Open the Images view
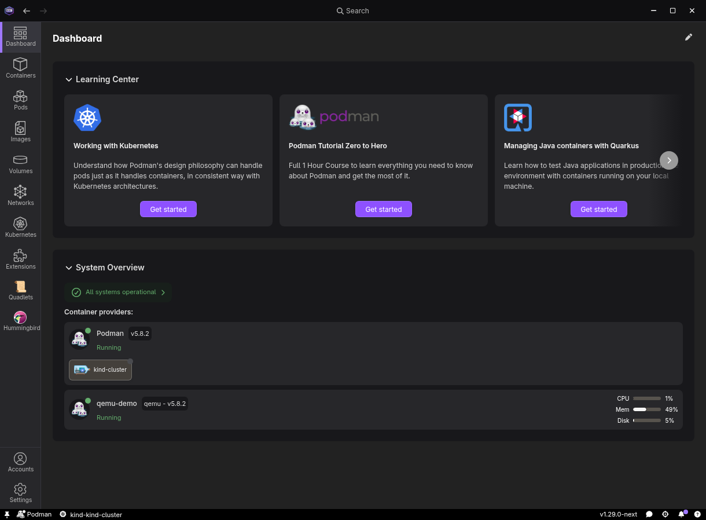 21,133
